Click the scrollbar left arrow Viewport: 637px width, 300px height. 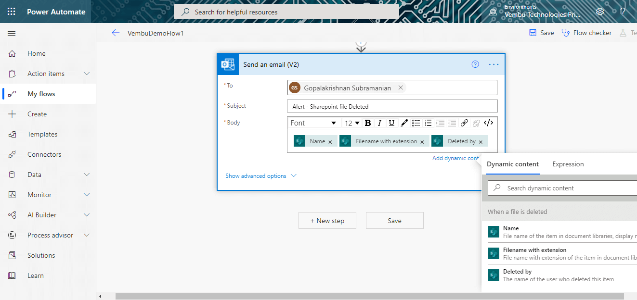point(100,296)
